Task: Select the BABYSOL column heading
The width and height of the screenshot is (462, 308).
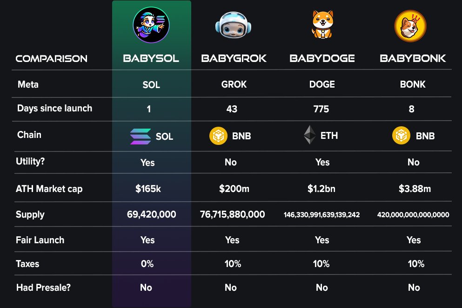Action: pos(151,58)
